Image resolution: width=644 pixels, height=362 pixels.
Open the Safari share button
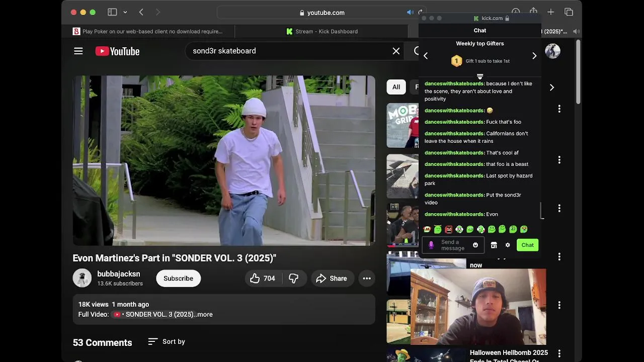[533, 12]
